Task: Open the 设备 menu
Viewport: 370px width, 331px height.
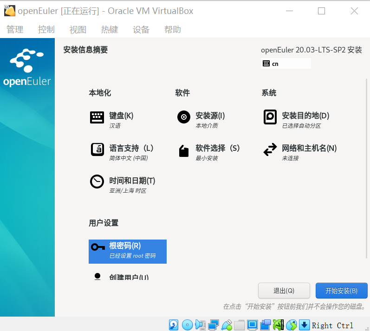Action: pos(141,30)
